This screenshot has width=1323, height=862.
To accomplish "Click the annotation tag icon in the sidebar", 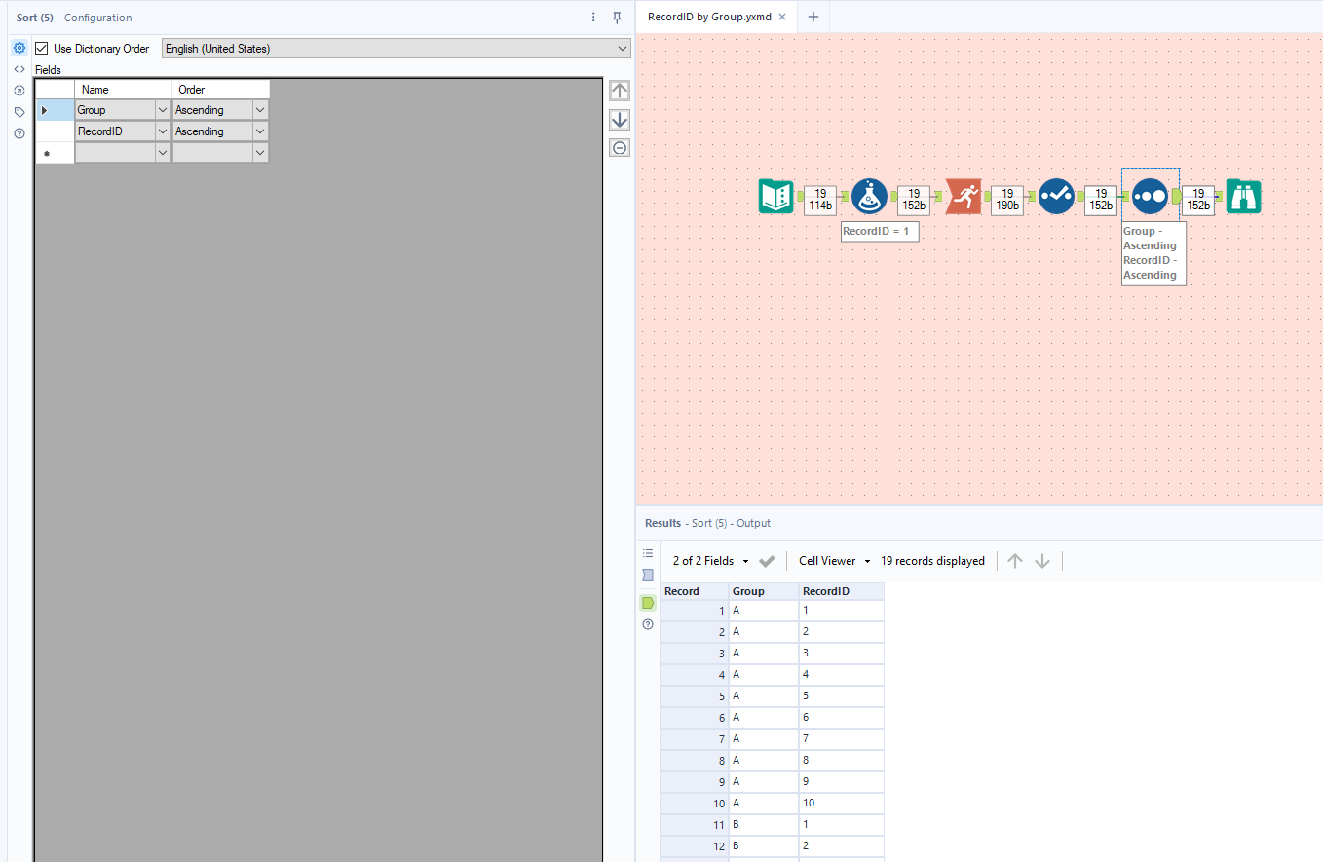I will [x=19, y=112].
